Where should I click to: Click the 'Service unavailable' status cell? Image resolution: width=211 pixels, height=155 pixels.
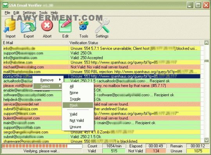[134, 48]
